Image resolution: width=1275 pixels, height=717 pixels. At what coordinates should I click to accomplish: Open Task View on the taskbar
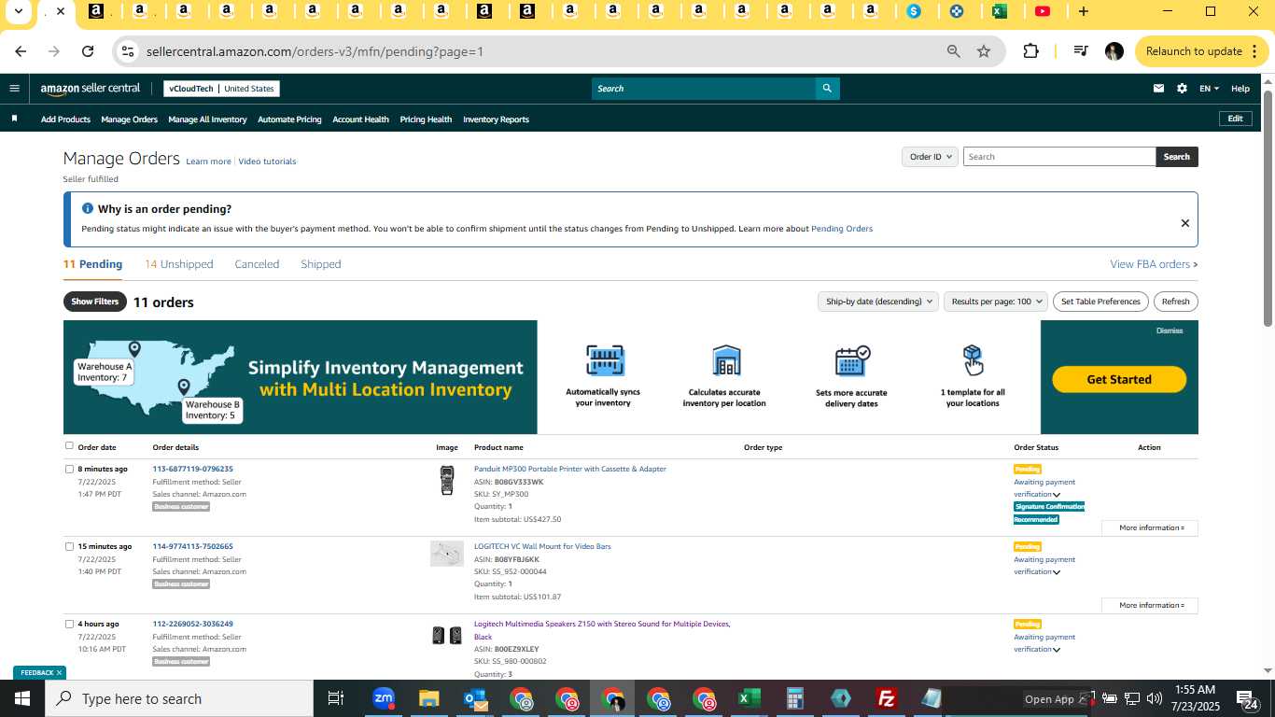tap(336, 698)
